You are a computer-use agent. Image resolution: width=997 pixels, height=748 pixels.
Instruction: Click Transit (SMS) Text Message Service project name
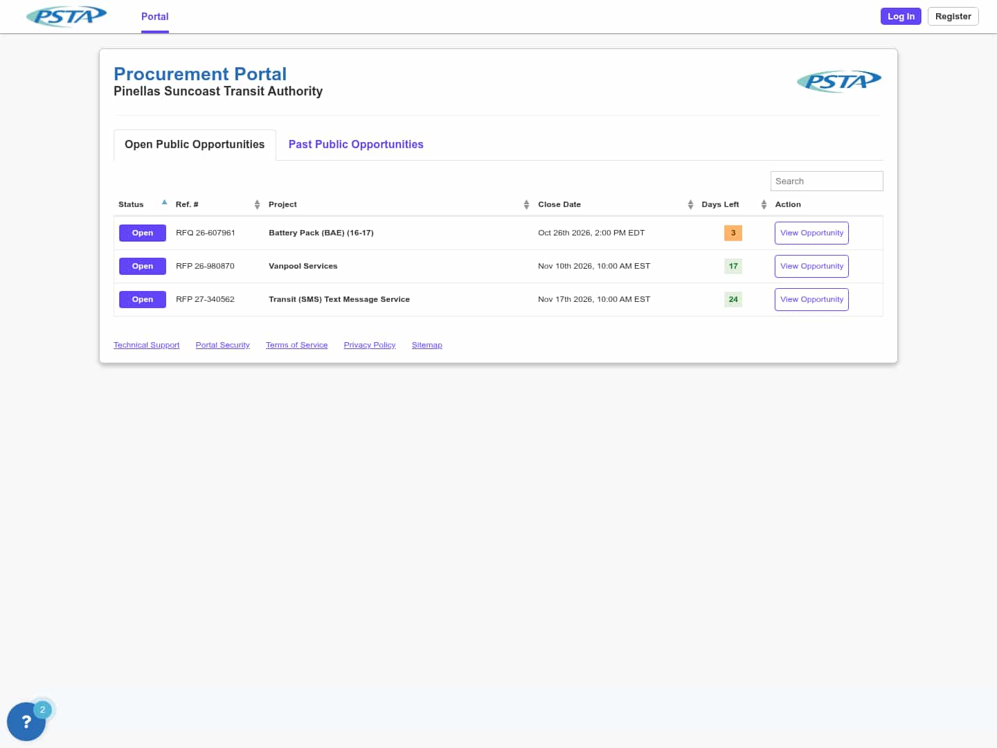[339, 299]
